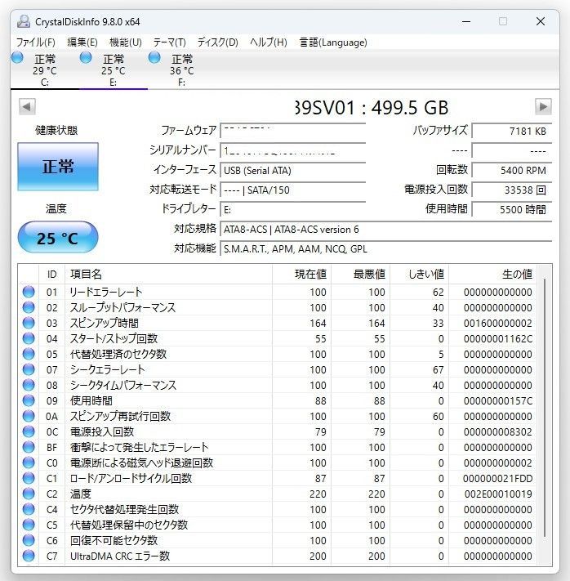
Task: Click the 正常 health status button
Action: coord(58,167)
